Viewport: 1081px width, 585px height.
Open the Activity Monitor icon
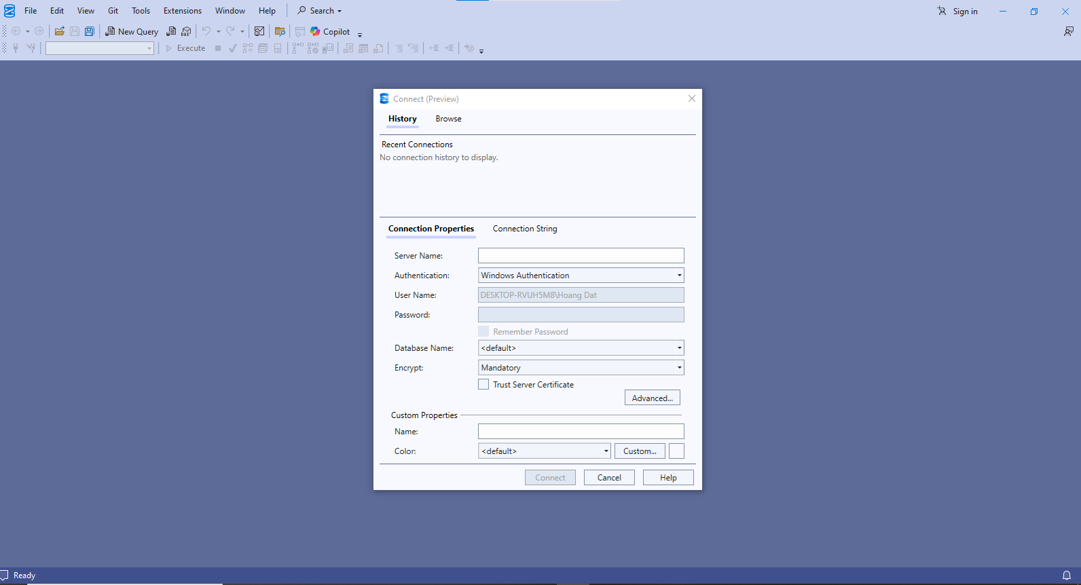(x=259, y=31)
